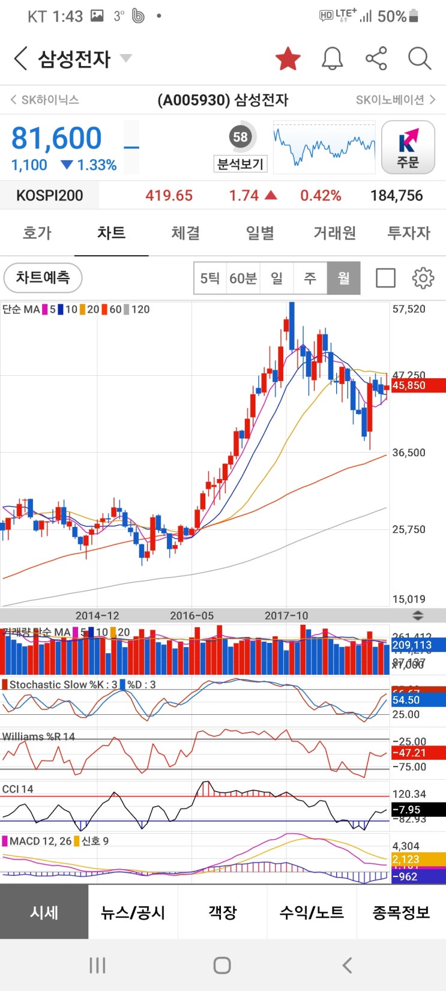Tap the red 45,850 price marker
This screenshot has width=446, height=991.
pos(418,385)
